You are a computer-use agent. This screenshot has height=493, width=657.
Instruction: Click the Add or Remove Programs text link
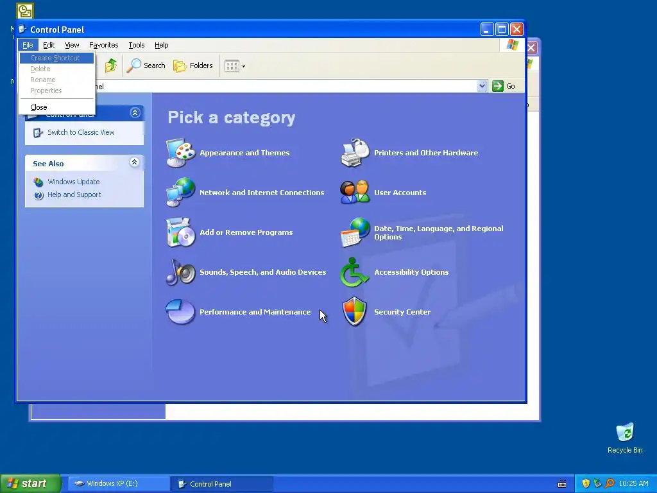[246, 232]
